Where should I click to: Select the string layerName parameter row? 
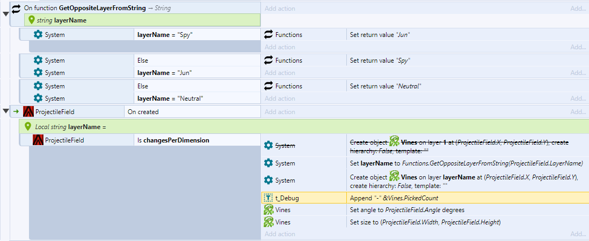pos(142,20)
